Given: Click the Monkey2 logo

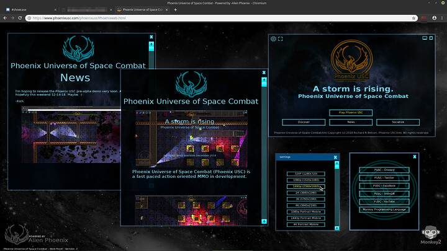Looking at the screenshot, I should 431,235.
